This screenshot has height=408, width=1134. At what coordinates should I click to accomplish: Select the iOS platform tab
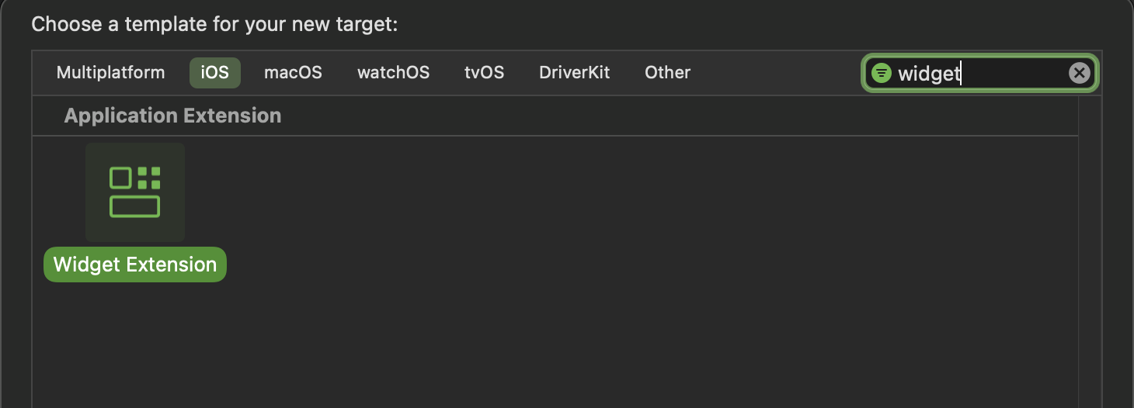click(214, 73)
